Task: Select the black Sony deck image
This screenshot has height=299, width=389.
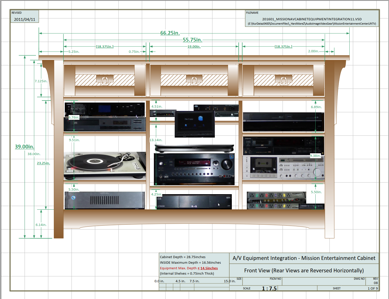Action: [283, 146]
